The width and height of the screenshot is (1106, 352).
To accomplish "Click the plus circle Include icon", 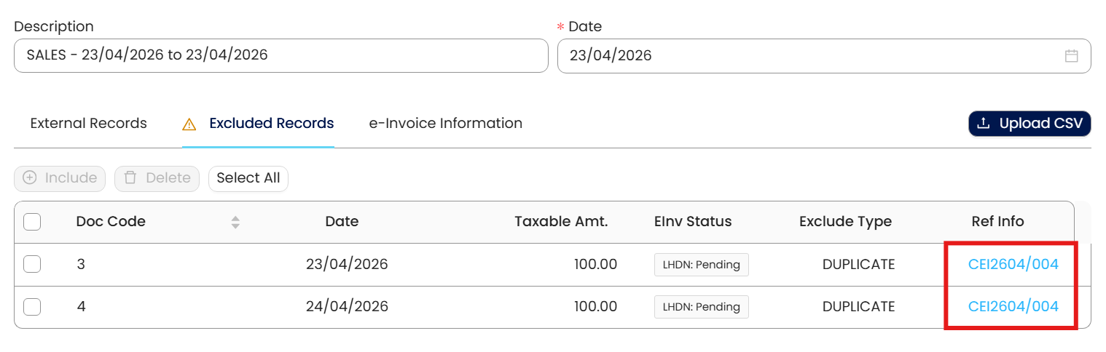I will (x=30, y=178).
